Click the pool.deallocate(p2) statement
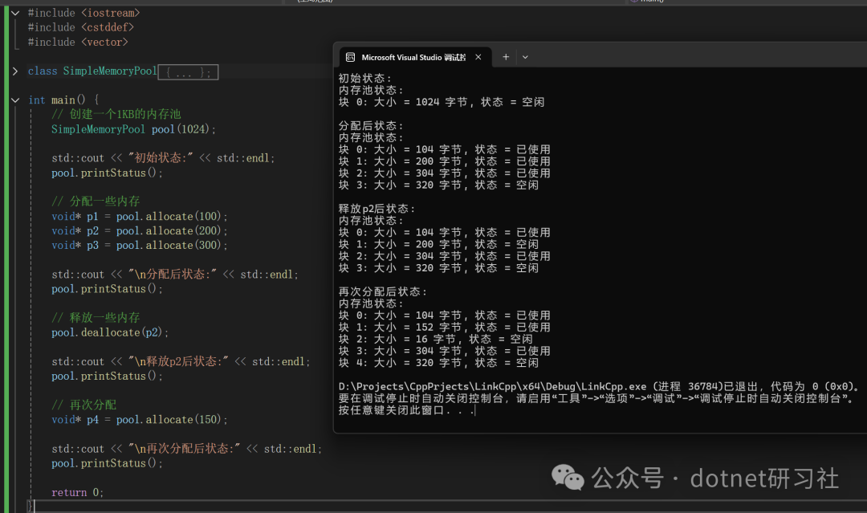 coord(109,332)
